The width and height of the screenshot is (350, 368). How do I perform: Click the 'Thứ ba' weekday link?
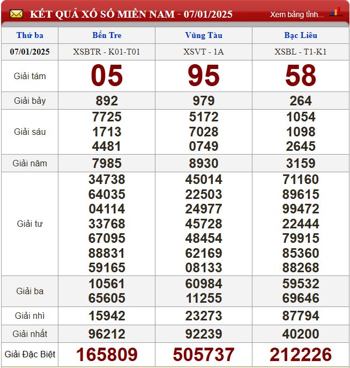tap(30, 35)
